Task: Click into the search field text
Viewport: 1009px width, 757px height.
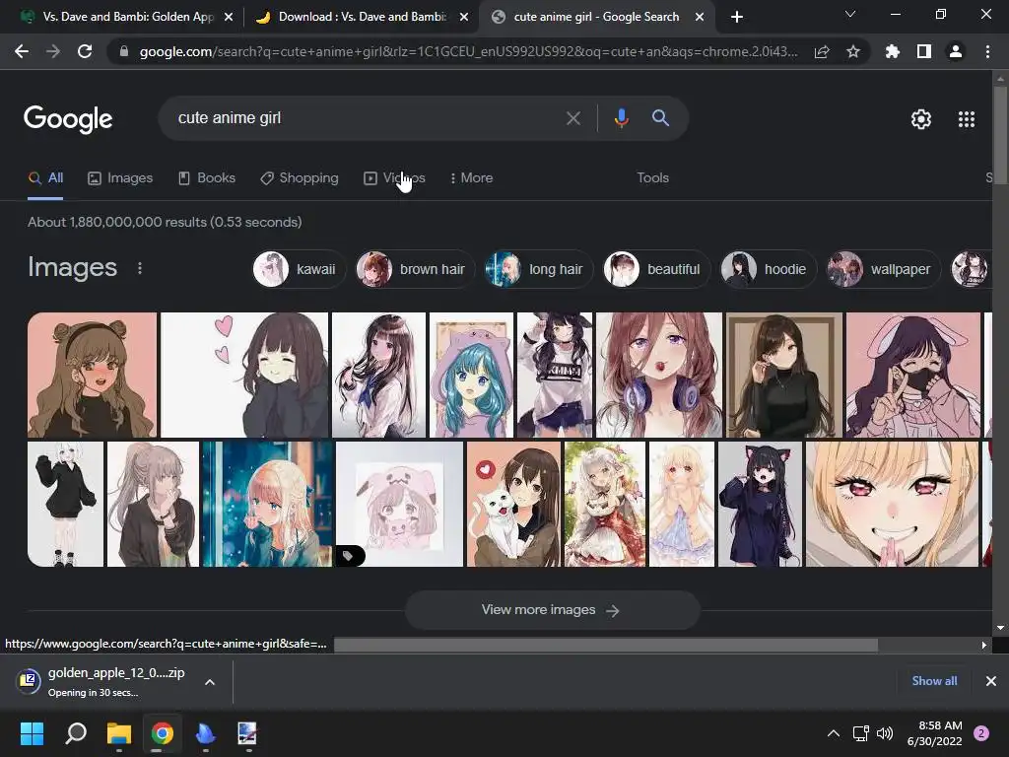Action: 229,118
